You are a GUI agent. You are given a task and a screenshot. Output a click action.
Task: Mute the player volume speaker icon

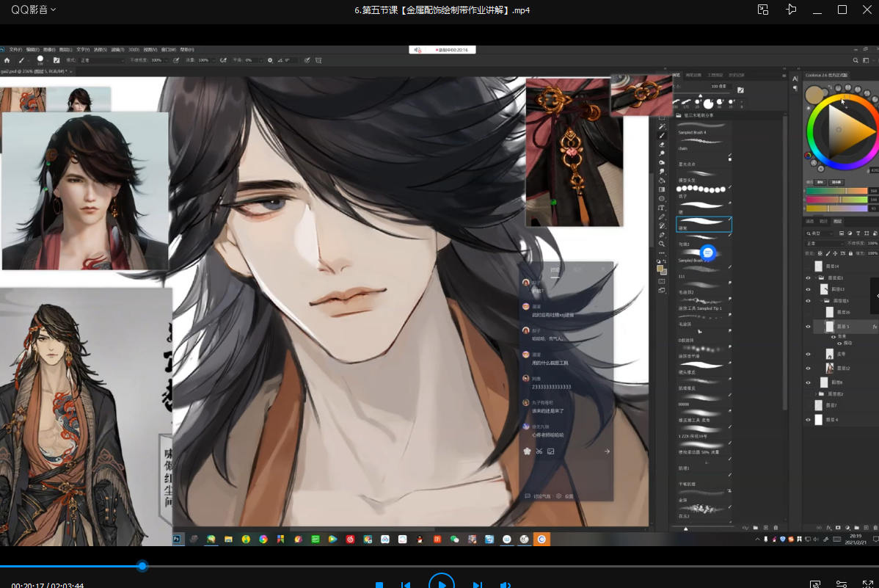pos(505,585)
